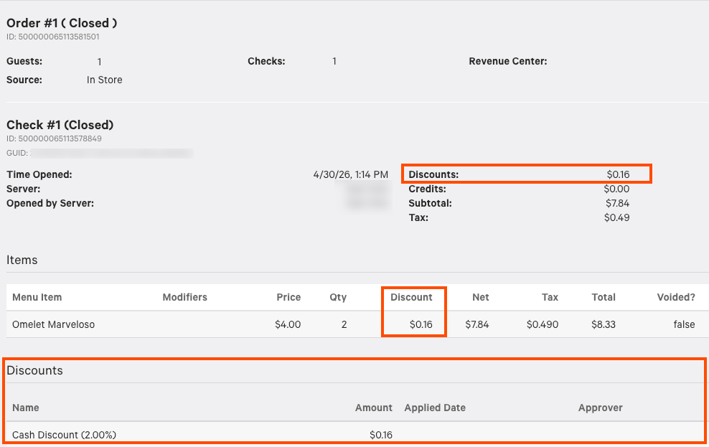The height and width of the screenshot is (447, 709).
Task: Click the Amount column header
Action: tap(373, 408)
